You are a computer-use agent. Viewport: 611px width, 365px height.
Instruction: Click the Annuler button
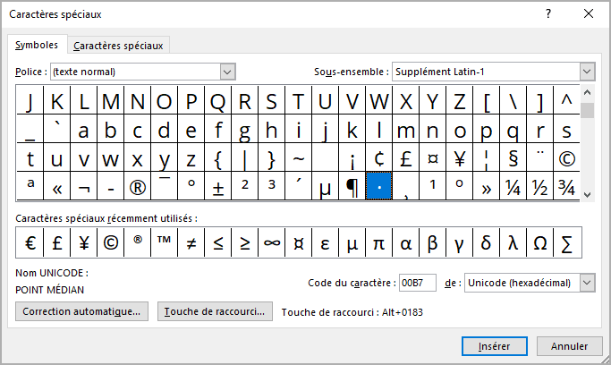click(569, 346)
